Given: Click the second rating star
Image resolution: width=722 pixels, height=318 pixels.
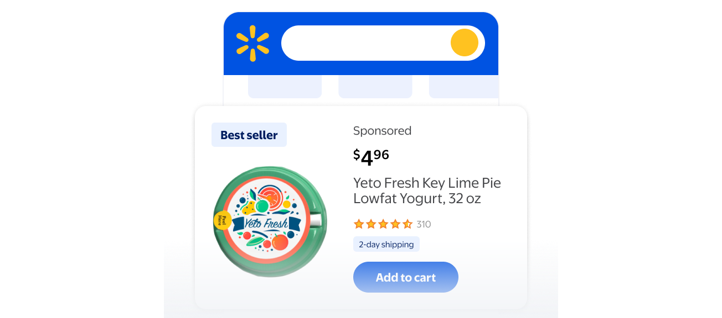Looking at the screenshot, I should tap(371, 224).
